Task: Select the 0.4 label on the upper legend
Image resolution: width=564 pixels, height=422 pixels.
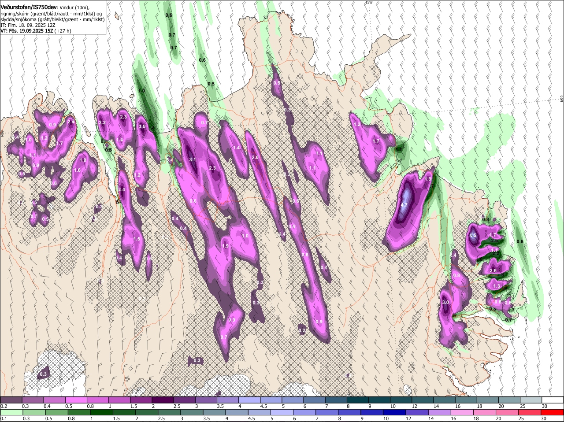Action: (x=47, y=406)
